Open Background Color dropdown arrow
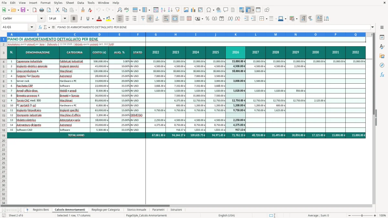 [113, 19]
